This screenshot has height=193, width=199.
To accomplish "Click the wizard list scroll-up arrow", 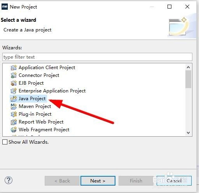I will click(188, 67).
